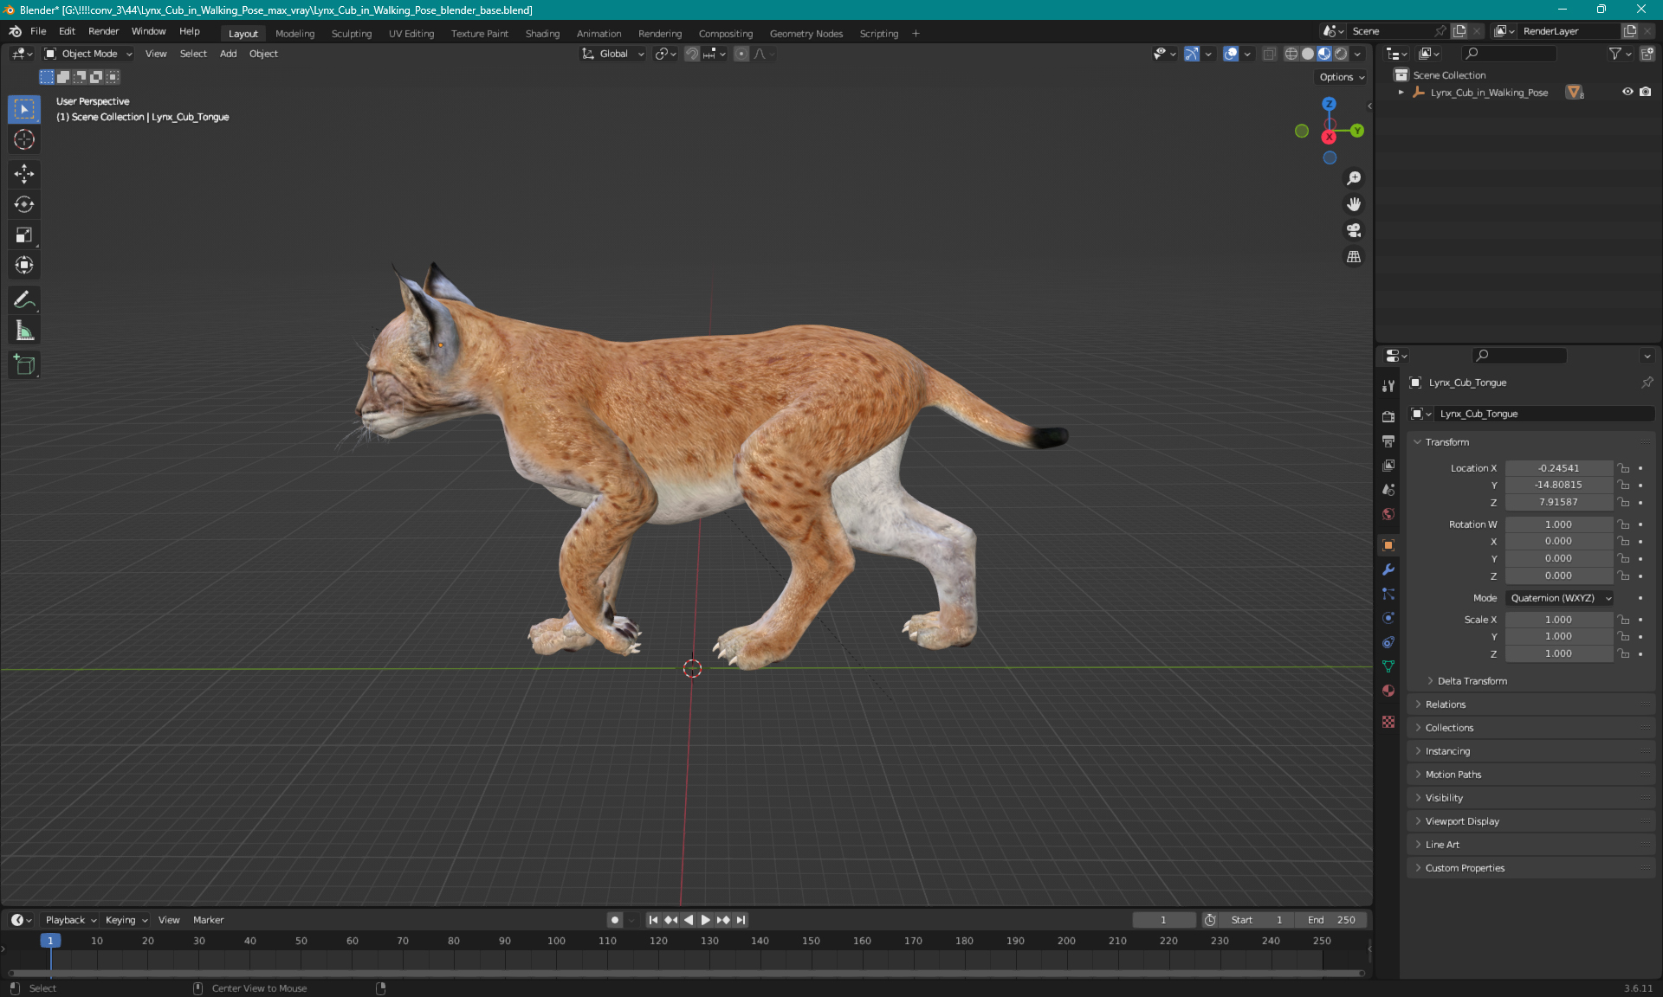The width and height of the screenshot is (1663, 997).
Task: Click the pan view hand icon
Action: pyautogui.click(x=1353, y=204)
